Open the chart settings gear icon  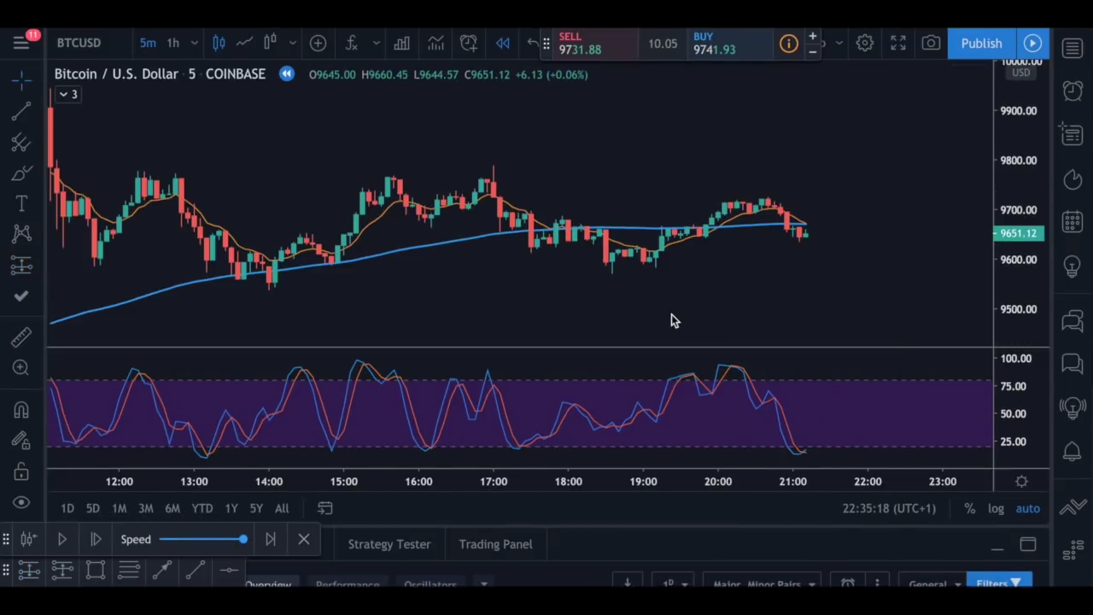coord(864,43)
